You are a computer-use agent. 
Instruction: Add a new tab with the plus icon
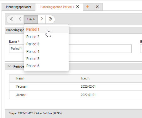87,7
